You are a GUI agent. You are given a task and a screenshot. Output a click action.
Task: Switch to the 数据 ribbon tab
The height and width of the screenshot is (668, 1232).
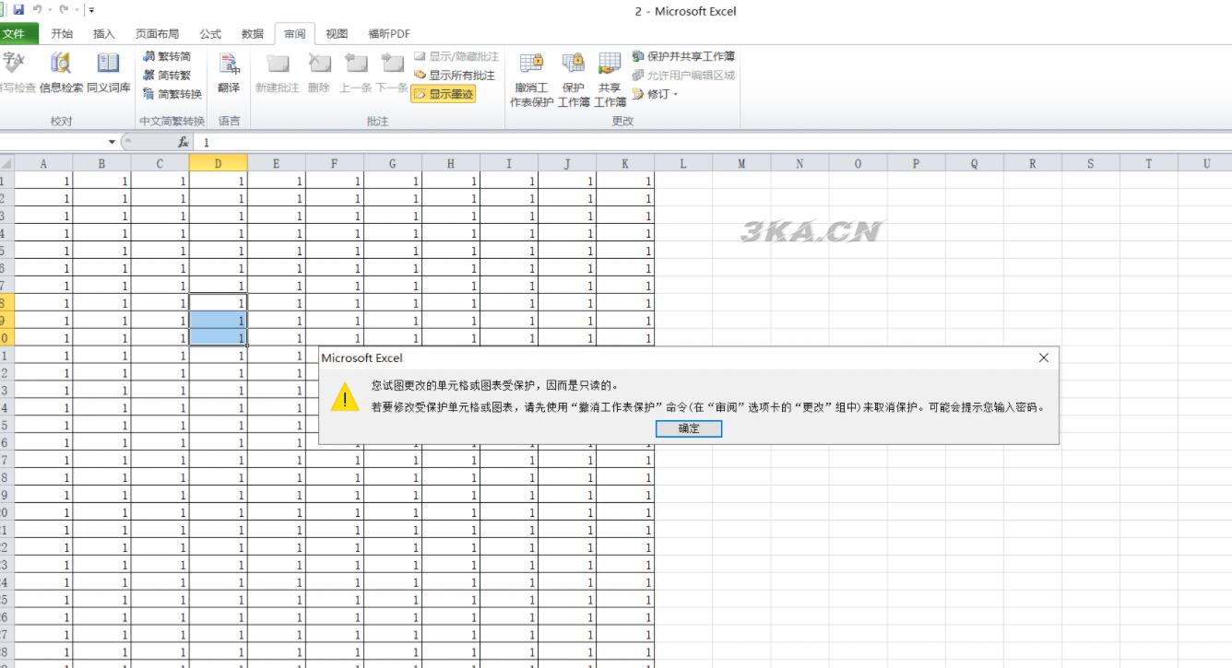[253, 34]
